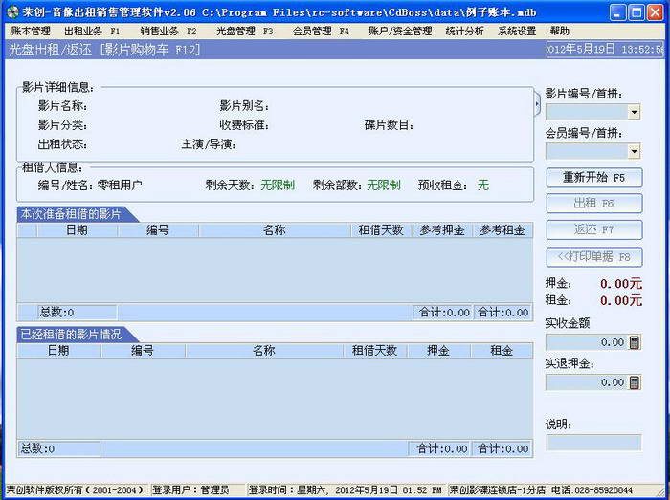Click the 返还 F7 button

(x=594, y=230)
